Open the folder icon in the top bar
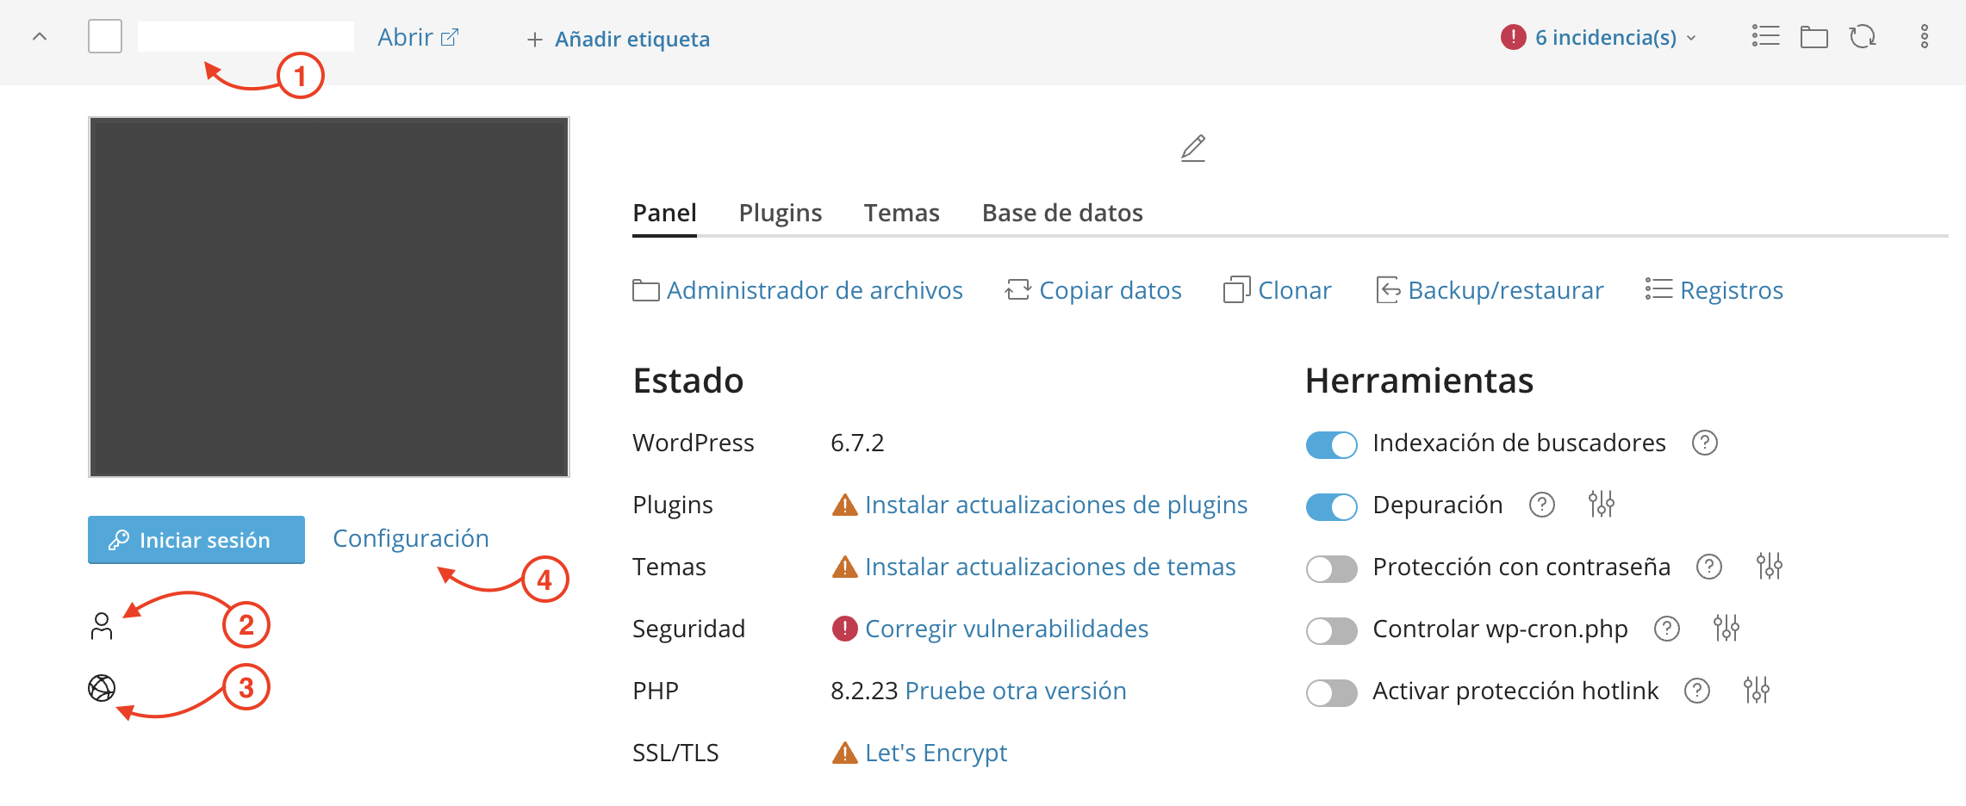 [1814, 37]
